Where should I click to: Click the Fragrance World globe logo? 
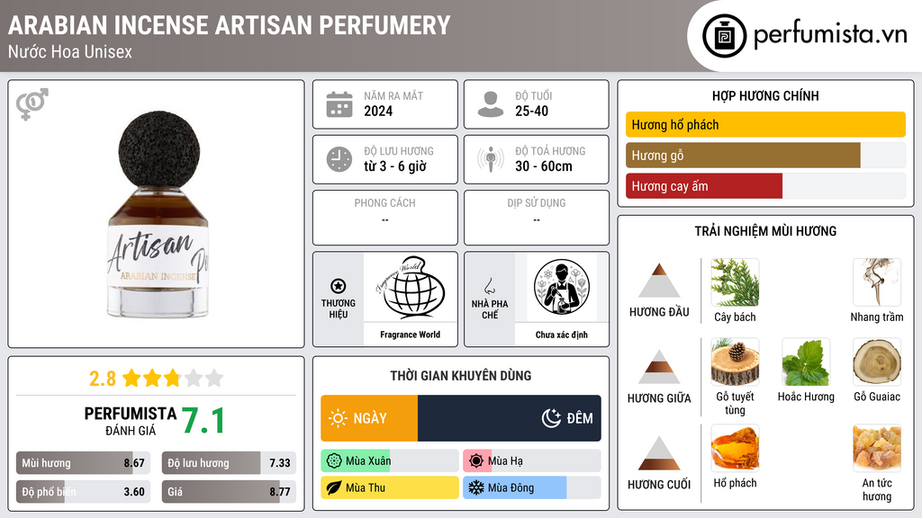[411, 287]
